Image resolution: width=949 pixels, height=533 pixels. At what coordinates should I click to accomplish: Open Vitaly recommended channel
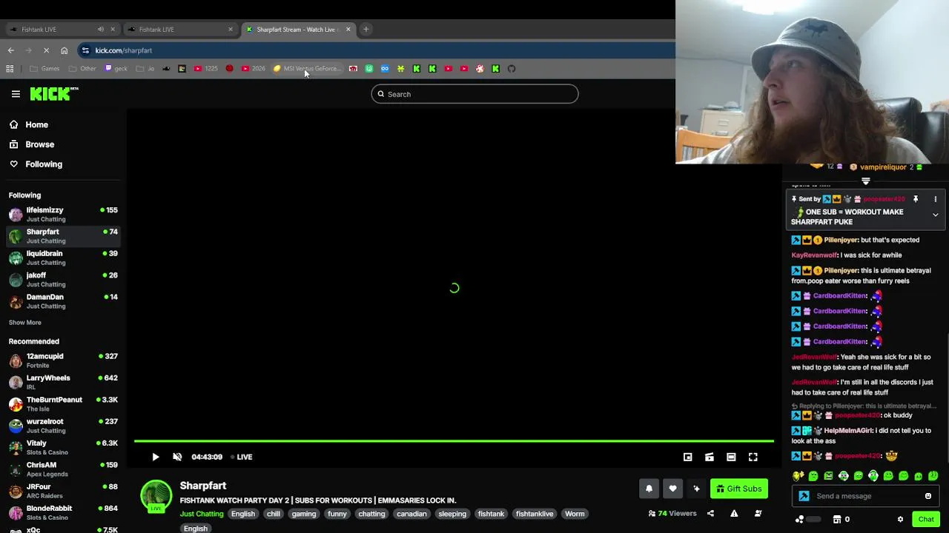pos(63,447)
